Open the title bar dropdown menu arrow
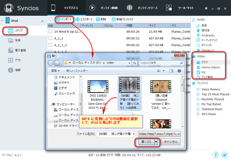The height and width of the screenshot is (160, 231). tap(206, 8)
